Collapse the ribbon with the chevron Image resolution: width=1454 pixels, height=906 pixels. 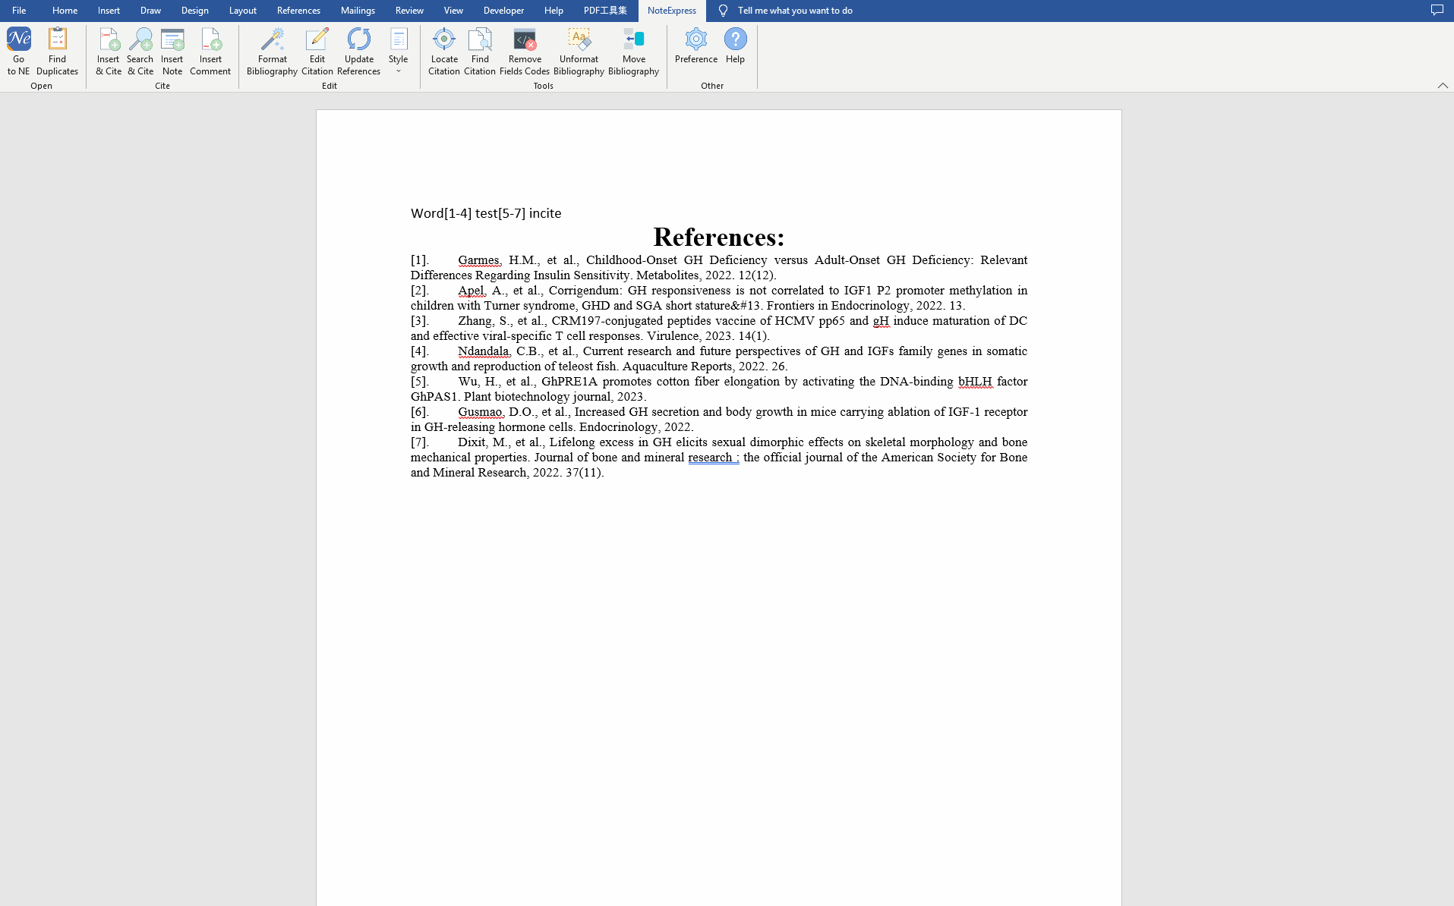tap(1443, 86)
